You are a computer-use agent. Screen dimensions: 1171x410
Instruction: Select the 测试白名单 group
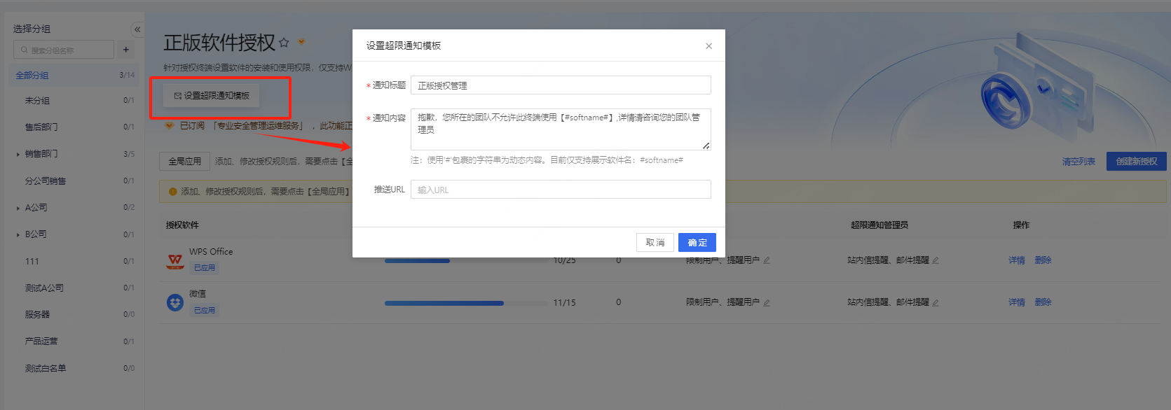pos(46,369)
